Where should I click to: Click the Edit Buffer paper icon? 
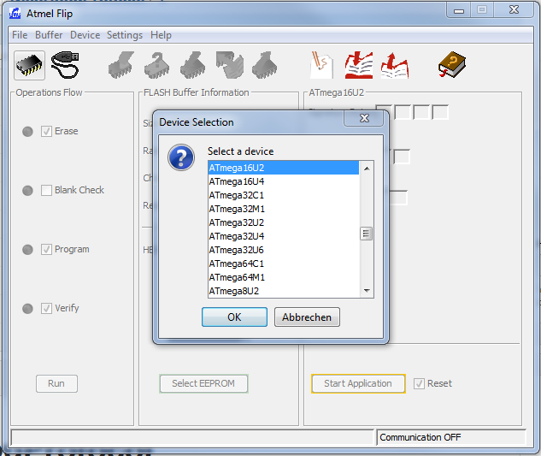322,65
